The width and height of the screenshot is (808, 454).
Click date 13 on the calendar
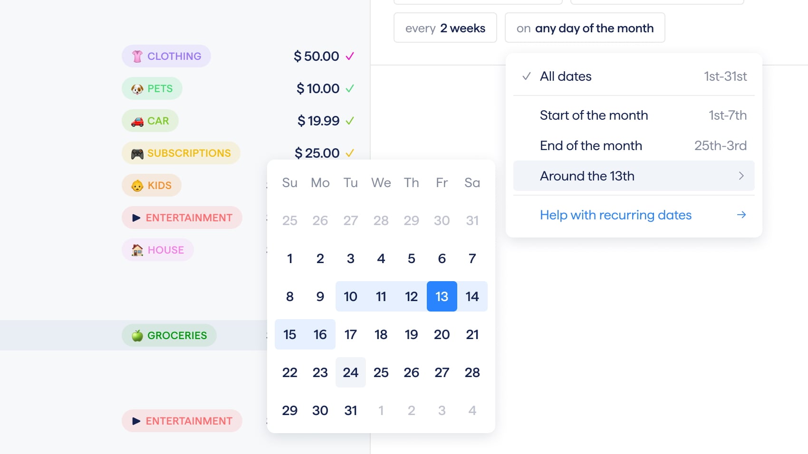point(442,296)
